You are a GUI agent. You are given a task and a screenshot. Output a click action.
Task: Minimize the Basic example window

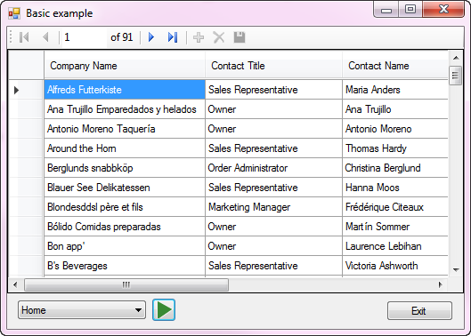pos(386,9)
